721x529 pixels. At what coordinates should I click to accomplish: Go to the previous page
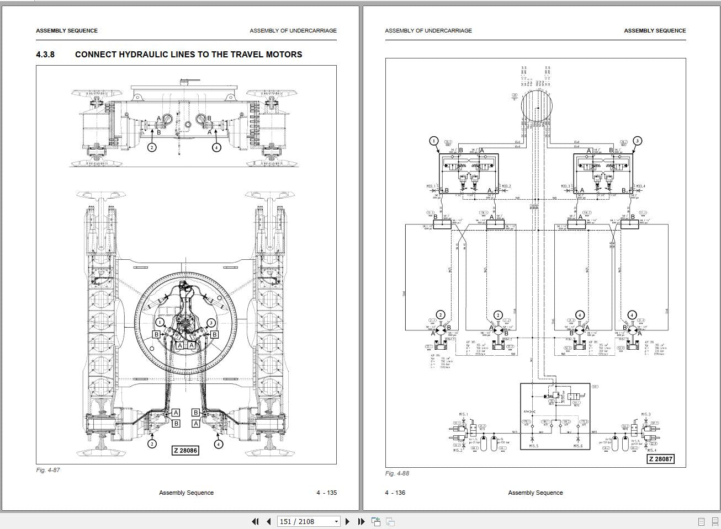pyautogui.click(x=269, y=521)
